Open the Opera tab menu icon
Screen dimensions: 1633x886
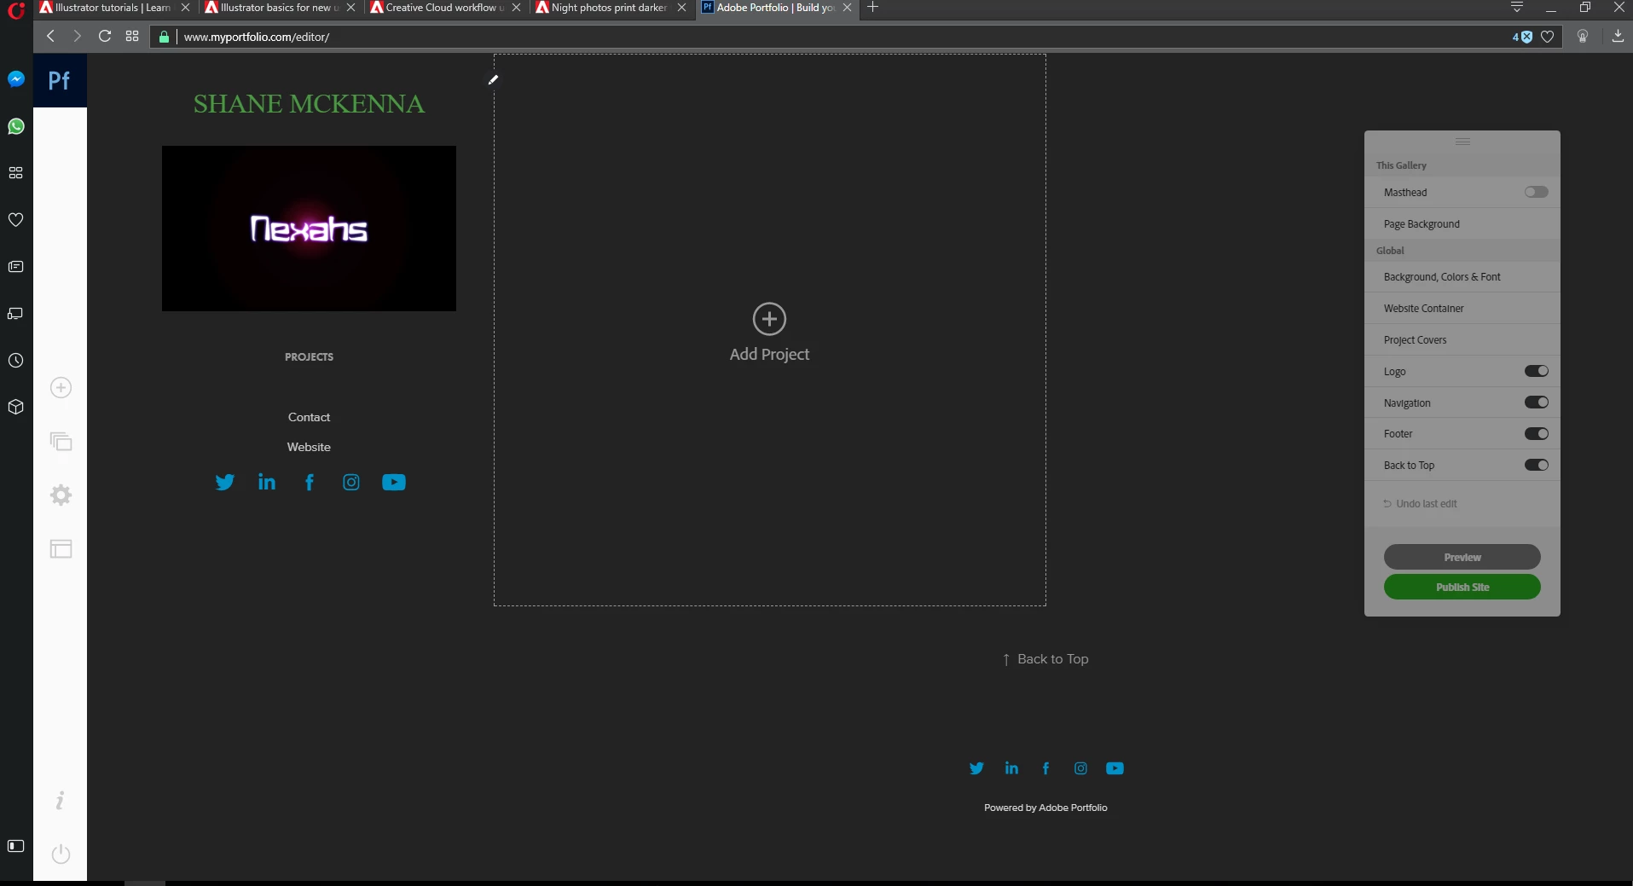click(x=1517, y=7)
